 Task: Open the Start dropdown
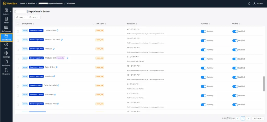coord(21,17)
